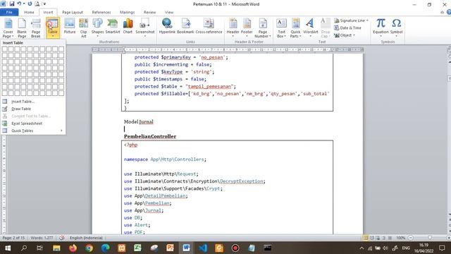The image size is (451, 254).
Task: Insert a Chart
Action: 128,27
